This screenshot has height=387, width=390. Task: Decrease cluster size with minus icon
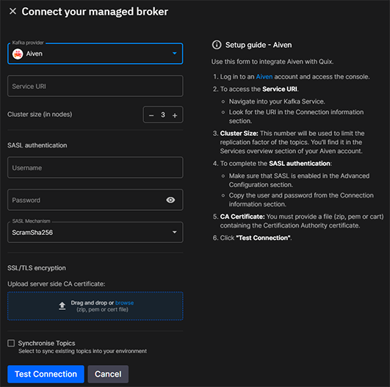point(151,115)
